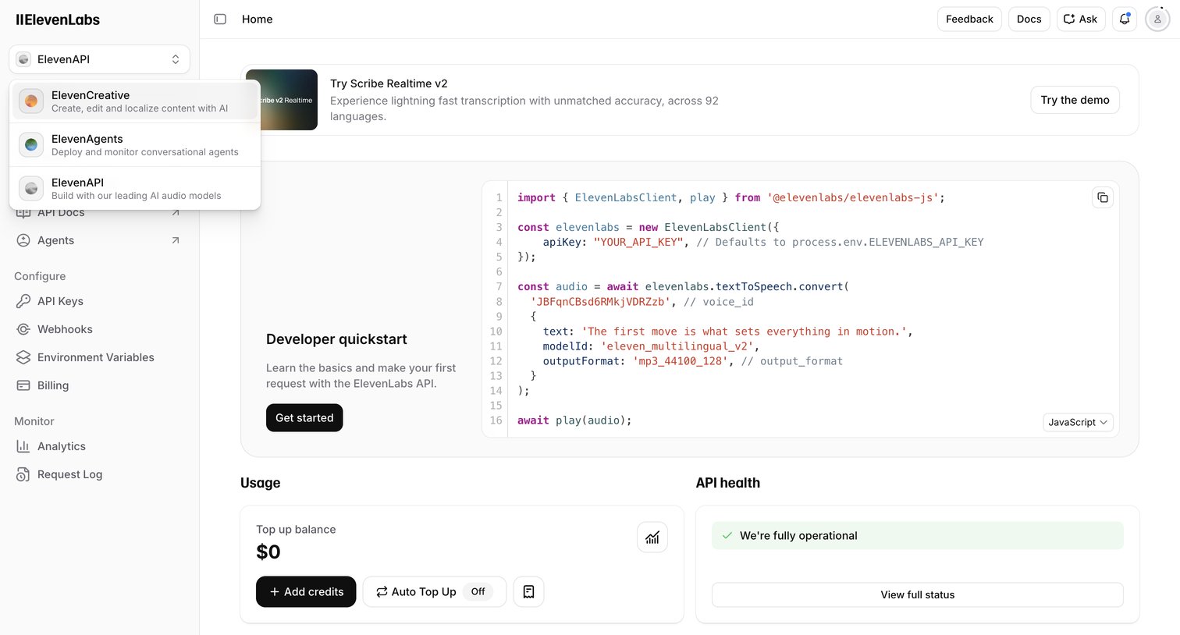Open Billing in sidebar

99,385
